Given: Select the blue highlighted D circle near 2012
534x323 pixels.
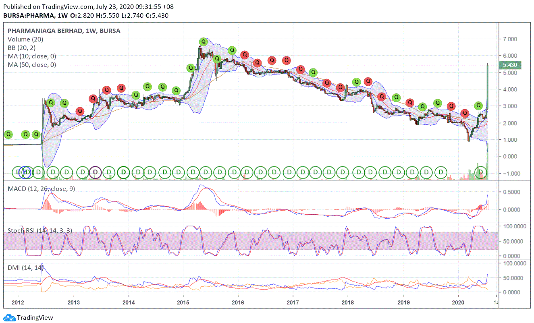Looking at the screenshot, I should click(24, 172).
